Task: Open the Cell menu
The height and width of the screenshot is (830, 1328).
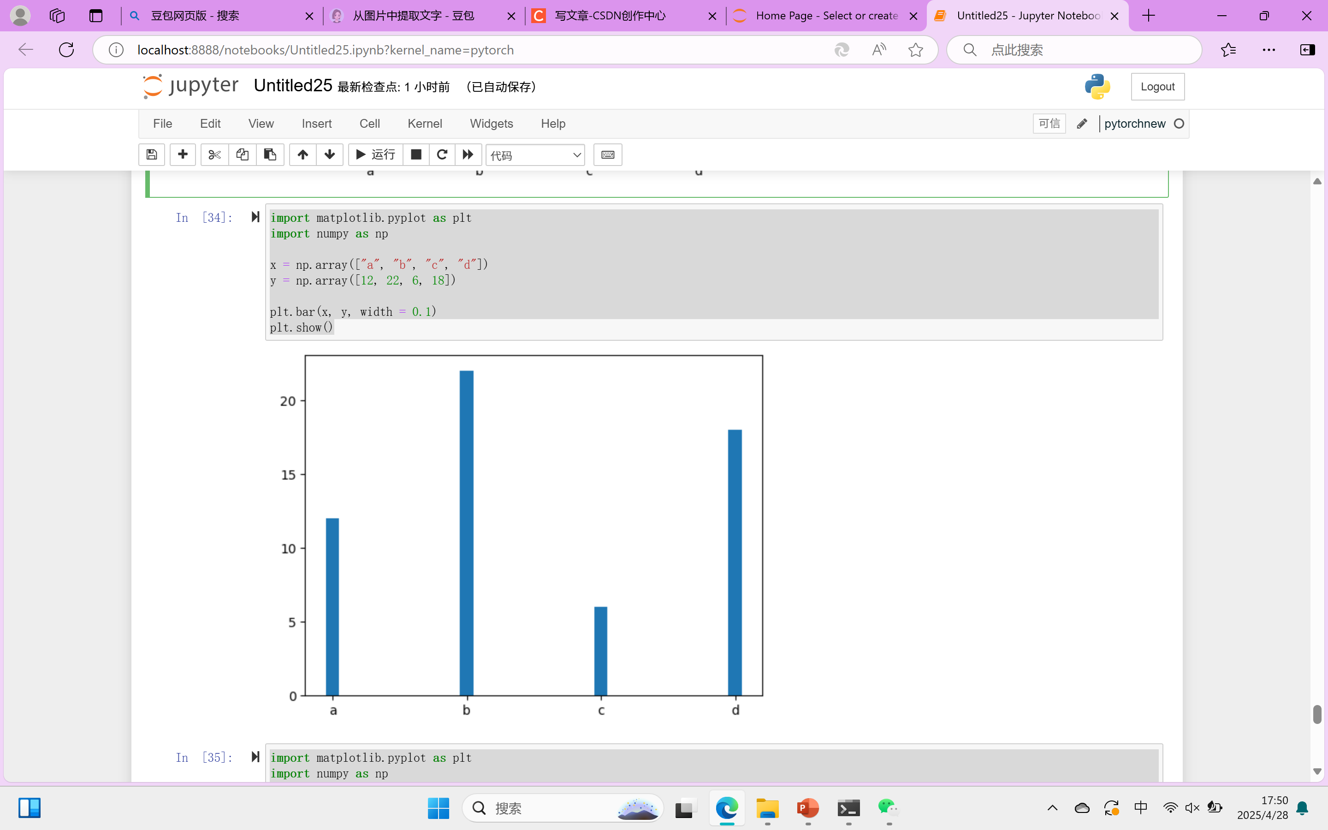Action: 369,124
